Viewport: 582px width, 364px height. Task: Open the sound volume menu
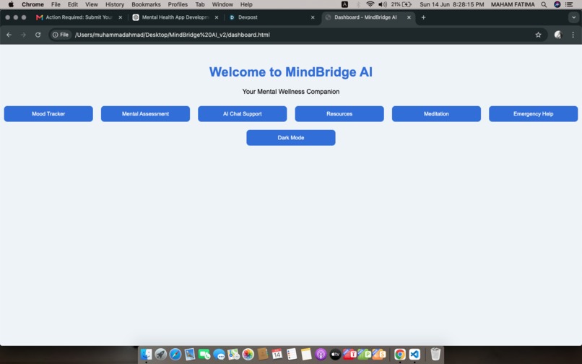click(x=382, y=4)
